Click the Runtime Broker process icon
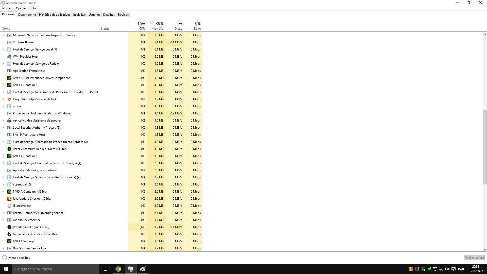The height and width of the screenshot is (274, 487). (x=9, y=42)
